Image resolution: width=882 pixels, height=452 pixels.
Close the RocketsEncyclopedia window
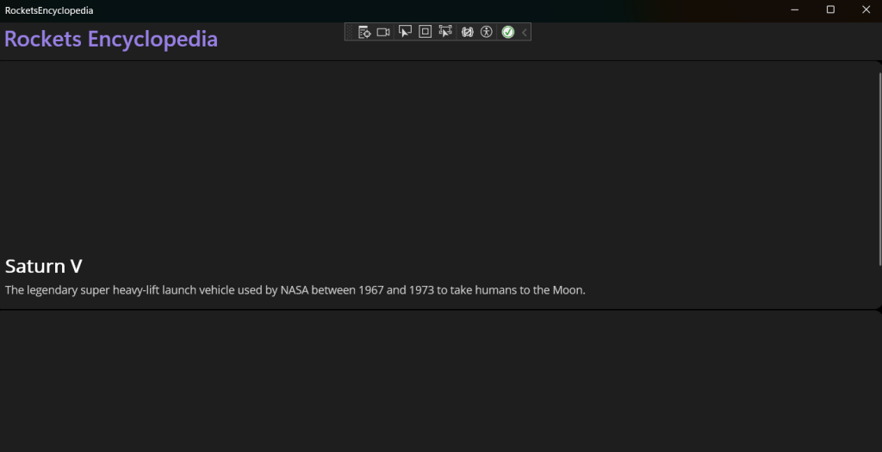[x=866, y=10]
